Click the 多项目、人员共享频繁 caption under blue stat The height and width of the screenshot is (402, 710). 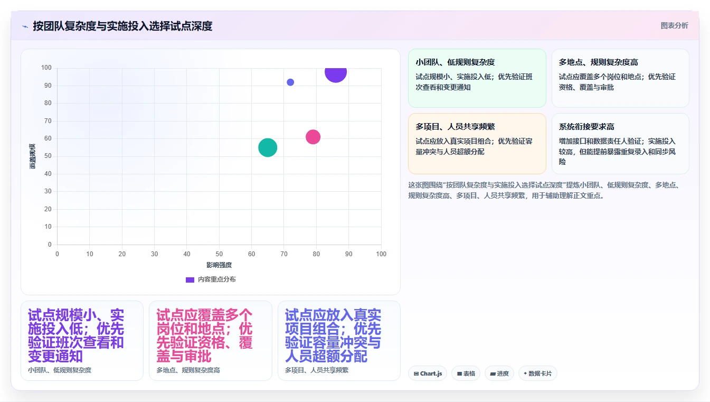point(317,370)
